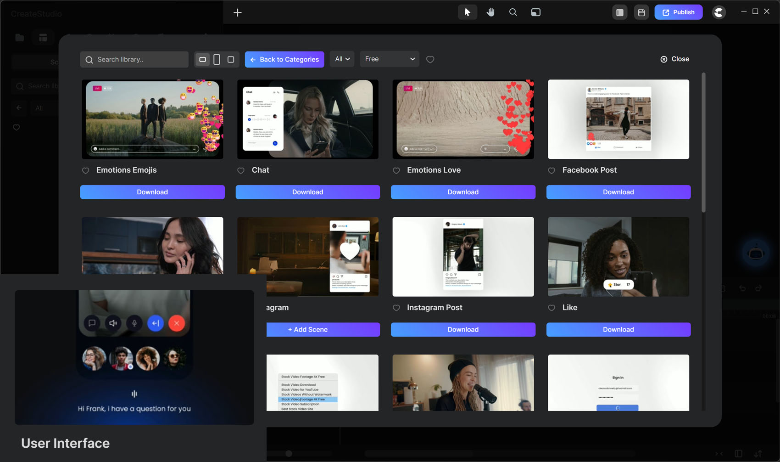Click the aspect ratio canvas icon

(535, 12)
